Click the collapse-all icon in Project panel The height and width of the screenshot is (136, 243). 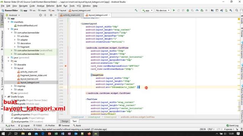click(45, 15)
